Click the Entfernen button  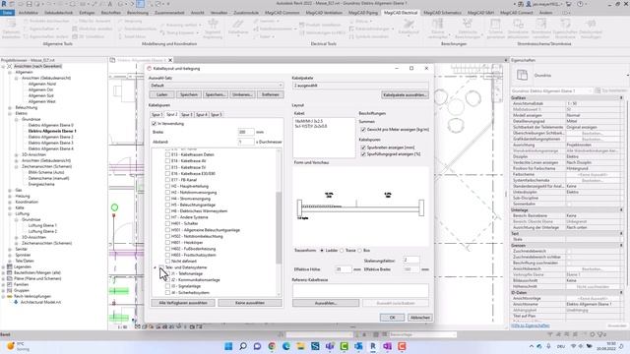tap(270, 94)
